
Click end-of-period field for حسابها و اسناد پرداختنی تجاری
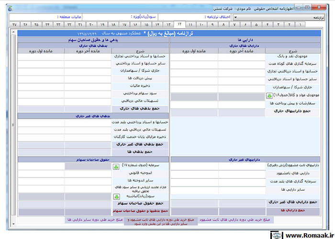pyautogui.click(x=88, y=57)
